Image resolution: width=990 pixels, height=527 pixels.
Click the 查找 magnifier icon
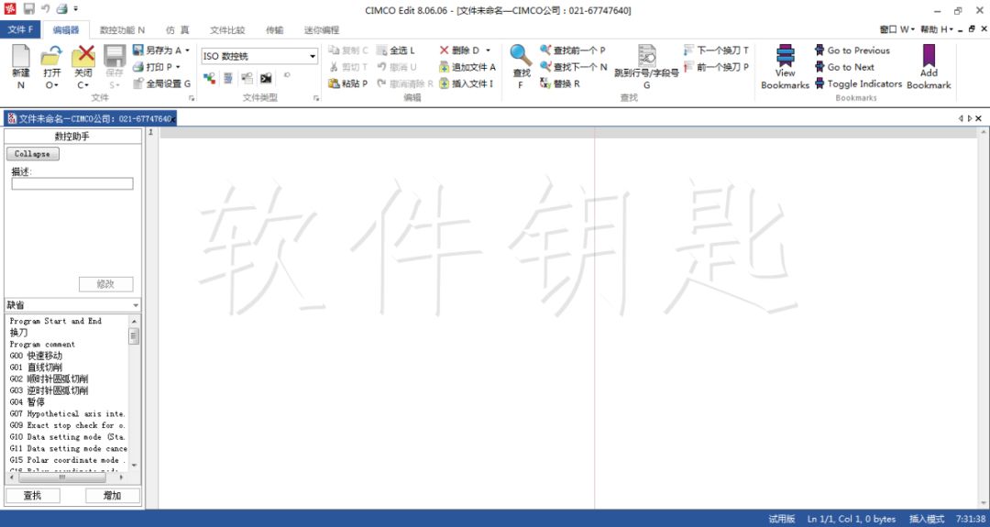(x=521, y=55)
